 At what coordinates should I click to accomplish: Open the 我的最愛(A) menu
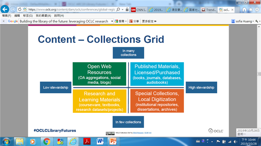43,16
